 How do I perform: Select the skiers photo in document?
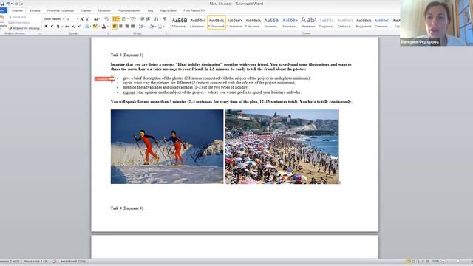pyautogui.click(x=167, y=146)
